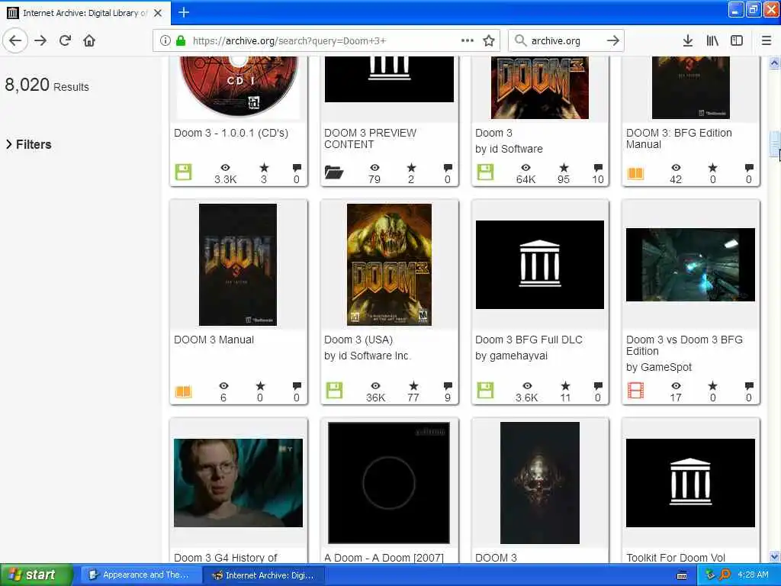Screen dimensions: 781x586
Task: Open Doom 3 vs Doom 3 BFG Edition
Action: pos(684,346)
